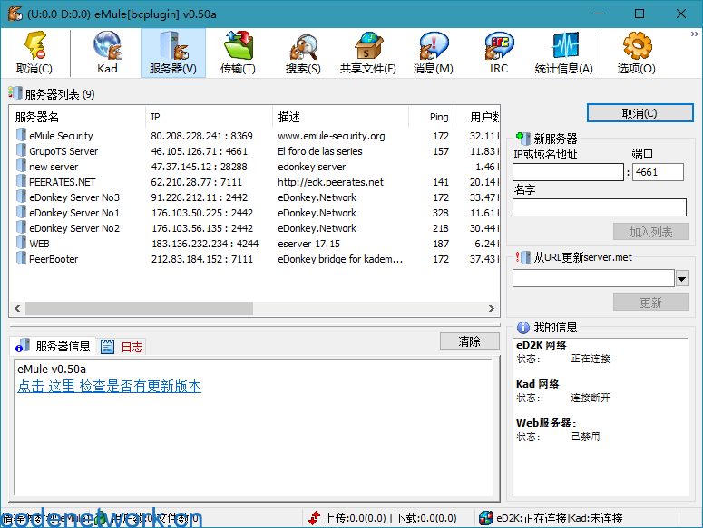Image resolution: width=703 pixels, height=528 pixels.
Task: Click the Kad toolbar icon
Action: point(107,53)
